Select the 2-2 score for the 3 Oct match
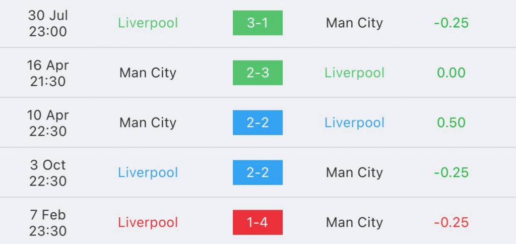This screenshot has height=244, width=516. [257, 172]
